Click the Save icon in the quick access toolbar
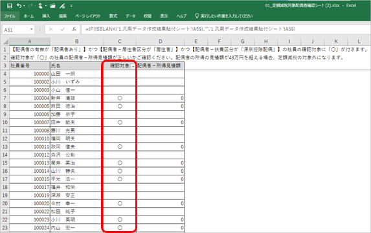 (10, 6)
